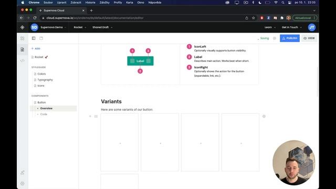This screenshot has height=189, width=336.
Task: Click the Variants heading text
Action: coord(111,101)
